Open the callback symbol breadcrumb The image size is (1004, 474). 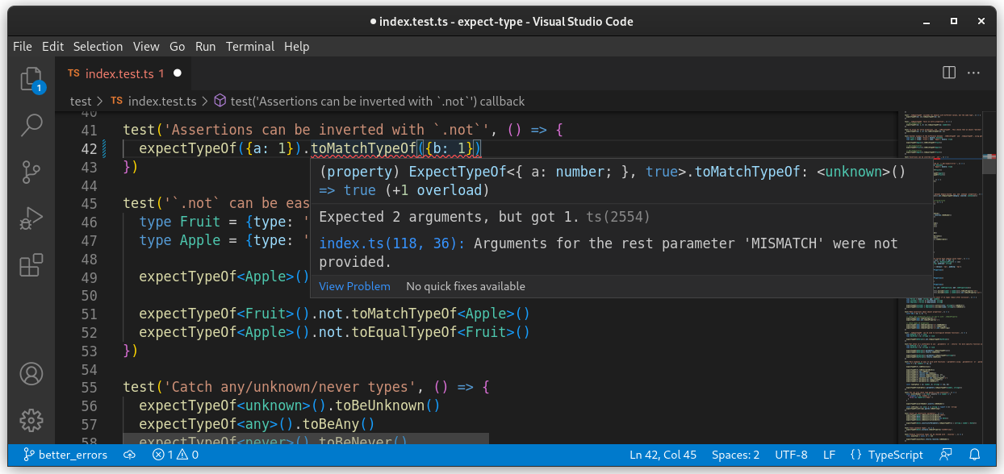[x=369, y=101]
